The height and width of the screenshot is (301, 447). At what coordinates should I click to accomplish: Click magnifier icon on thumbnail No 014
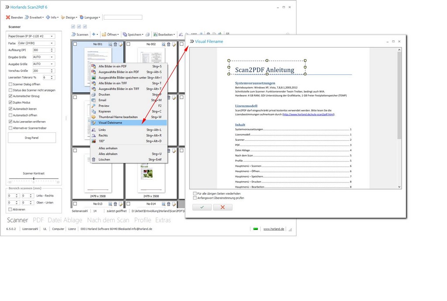coord(163,204)
